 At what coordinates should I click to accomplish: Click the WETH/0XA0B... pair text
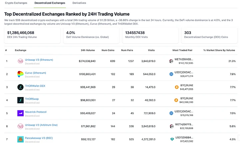click(x=184, y=59)
